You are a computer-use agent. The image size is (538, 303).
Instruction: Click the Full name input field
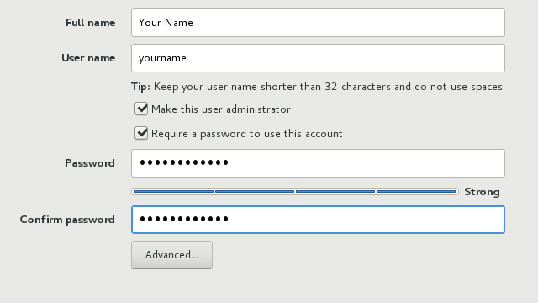[x=318, y=23]
